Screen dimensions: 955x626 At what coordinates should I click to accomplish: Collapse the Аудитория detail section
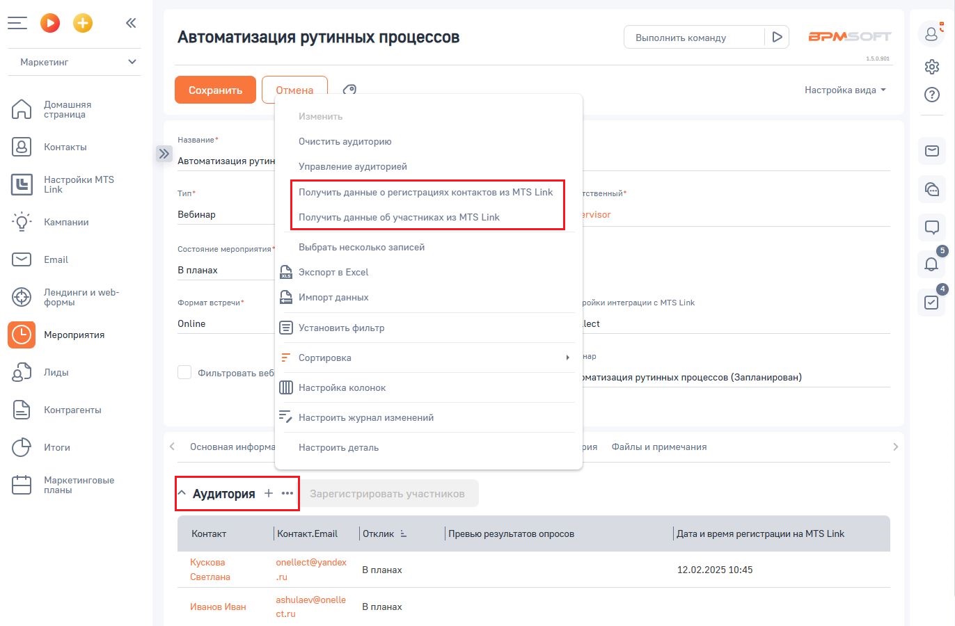tap(182, 493)
